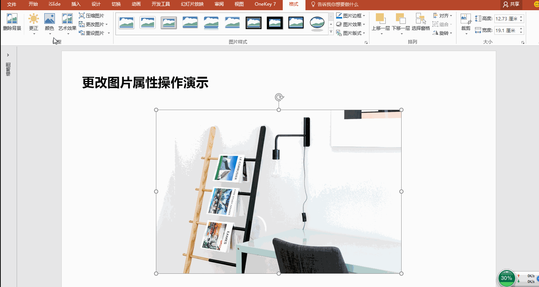Switch to Slide Show (幻灯片放映) tab
Image resolution: width=539 pixels, height=287 pixels.
tap(192, 4)
